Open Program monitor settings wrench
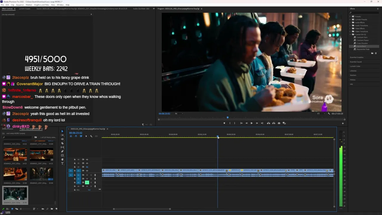382x215 pixels. click(329, 113)
